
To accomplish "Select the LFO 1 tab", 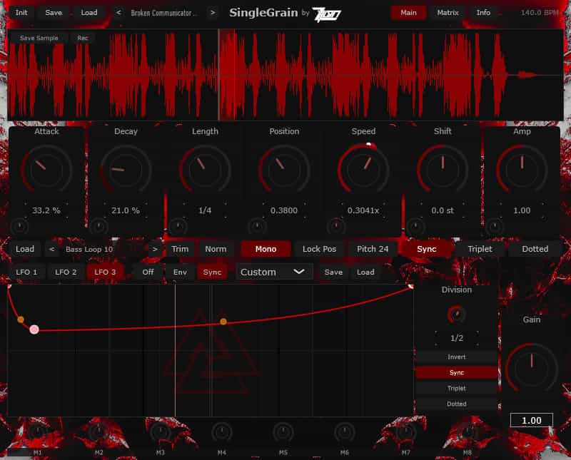I will (26, 272).
